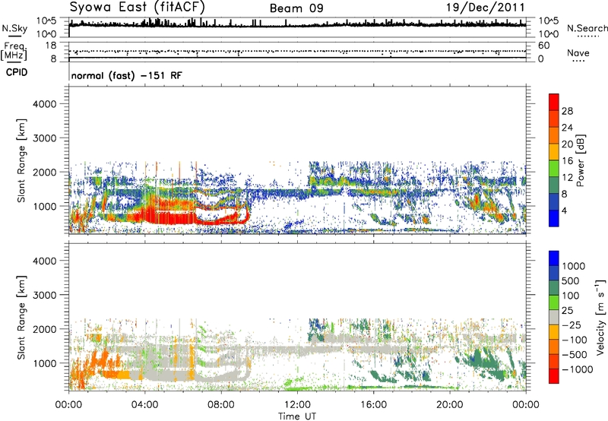Click the date "19/Dec/2011"
The height and width of the screenshot is (421, 608).
pos(486,7)
